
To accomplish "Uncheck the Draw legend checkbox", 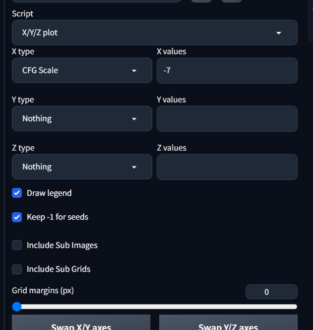I will 17,193.
